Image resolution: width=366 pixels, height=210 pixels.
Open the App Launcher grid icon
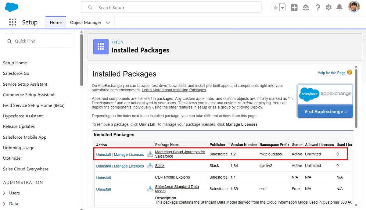(x=13, y=22)
